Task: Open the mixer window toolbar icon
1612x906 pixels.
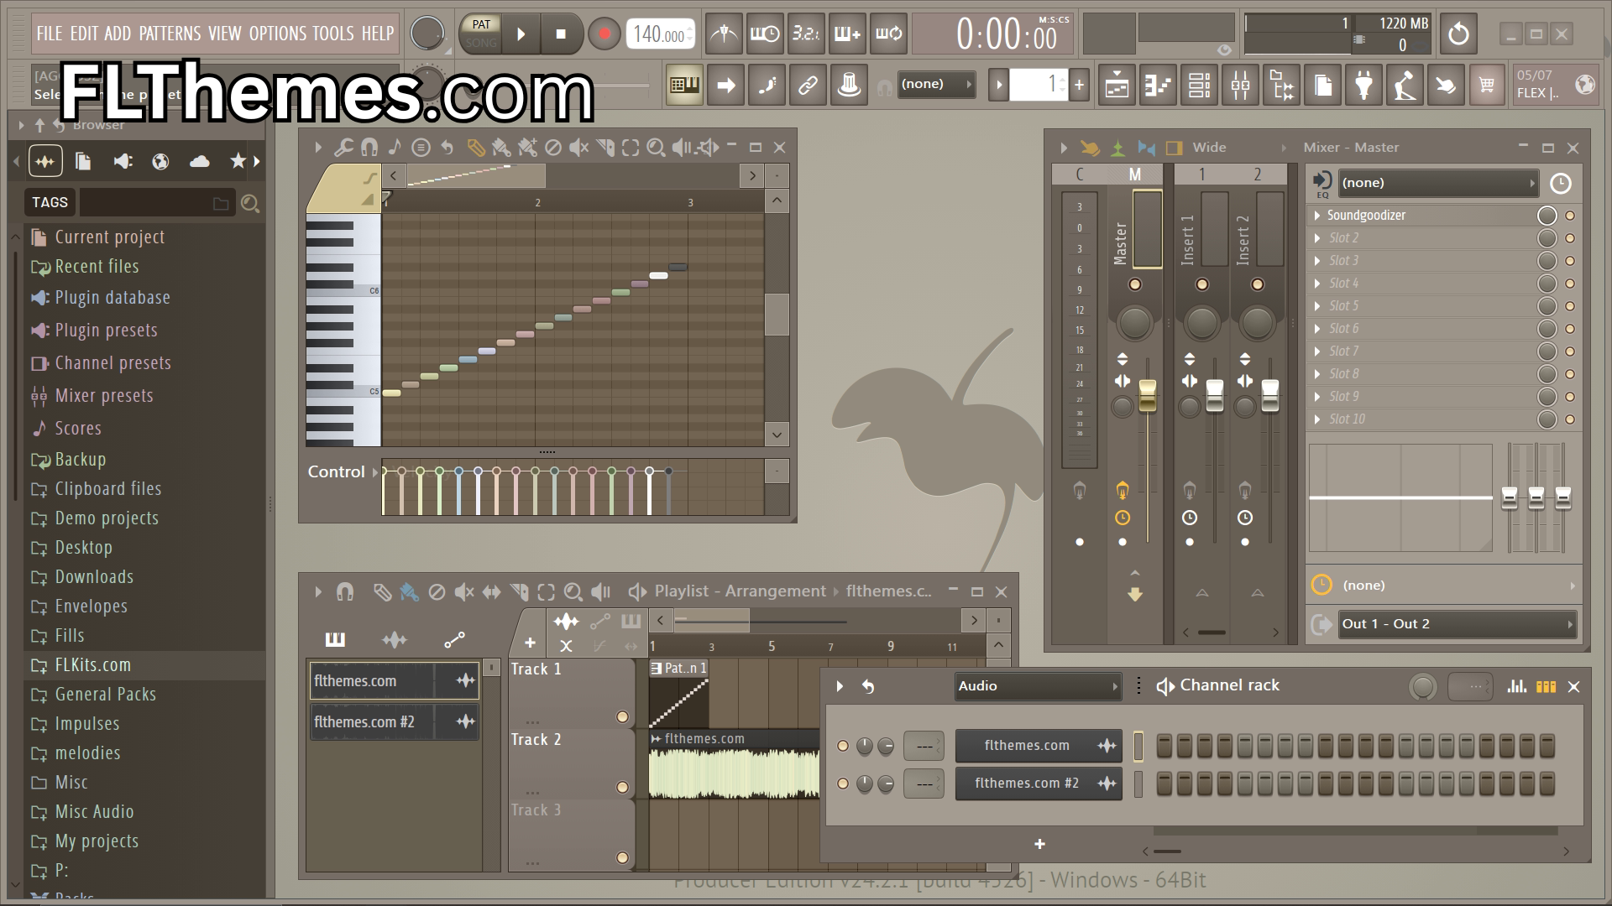Action: [x=1240, y=85]
